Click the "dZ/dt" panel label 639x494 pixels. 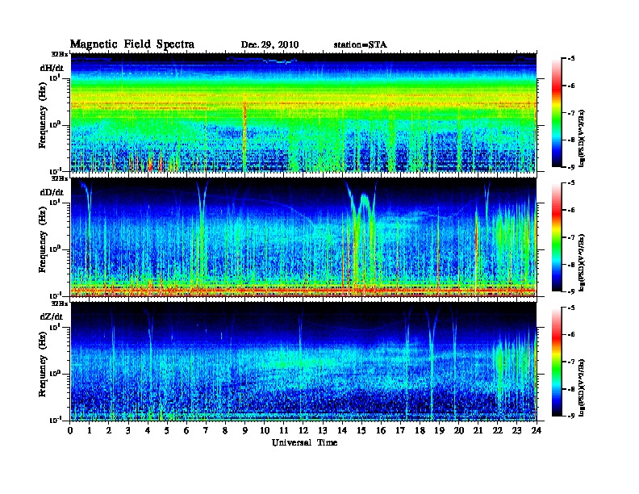point(52,316)
